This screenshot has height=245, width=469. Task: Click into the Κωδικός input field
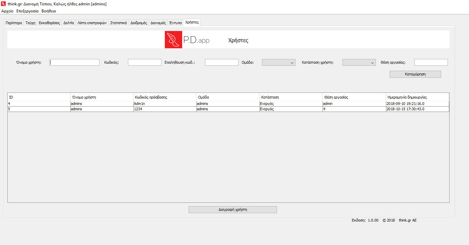[144, 62]
